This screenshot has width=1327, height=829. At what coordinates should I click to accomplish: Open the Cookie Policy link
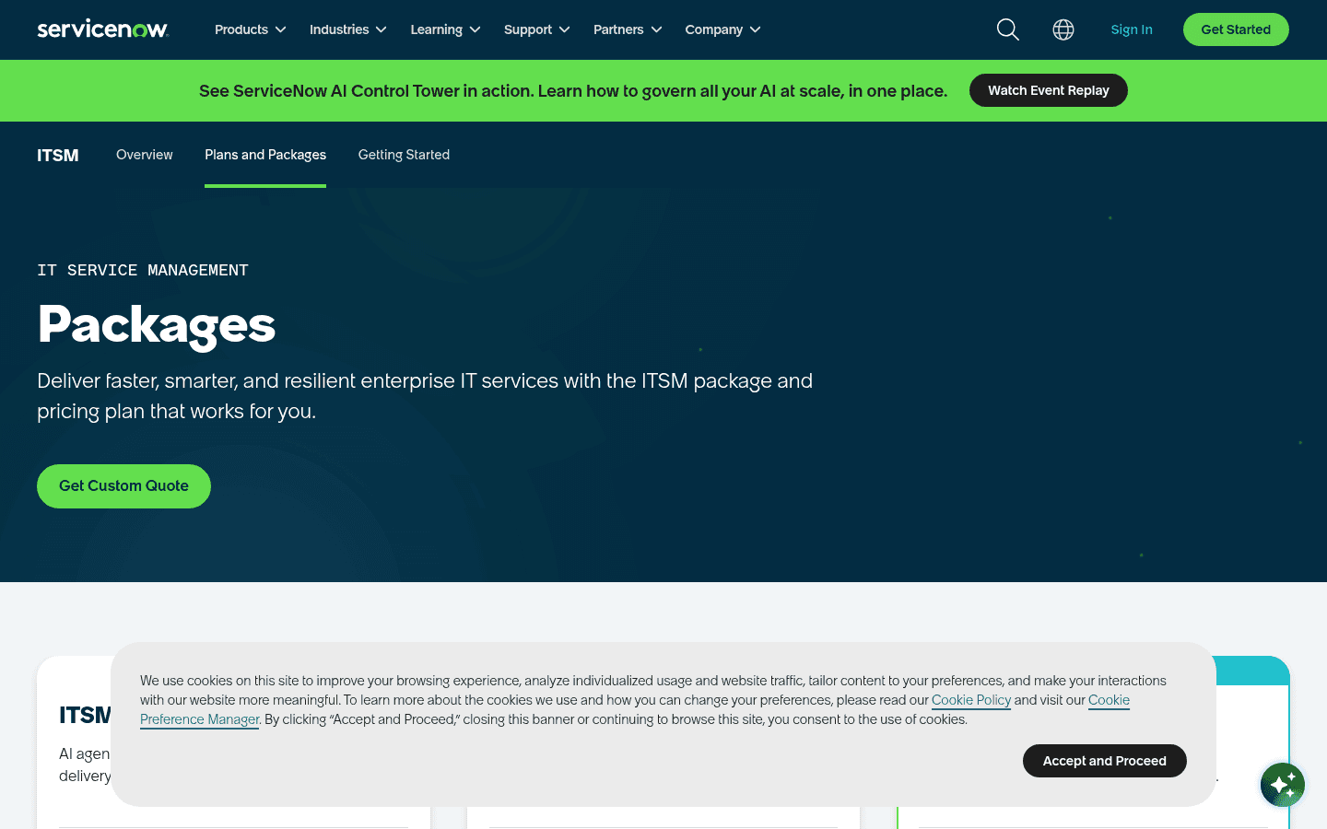coord(971,700)
